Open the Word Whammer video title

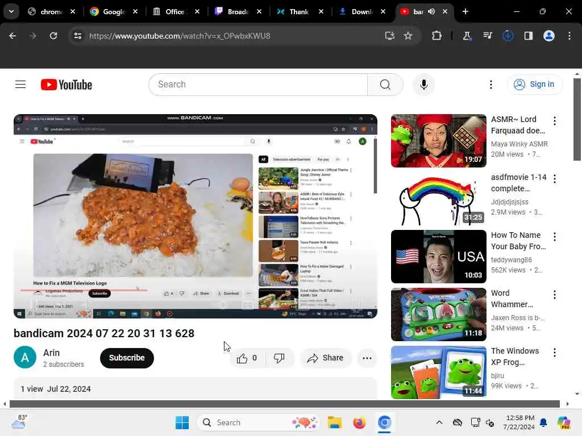point(512,299)
